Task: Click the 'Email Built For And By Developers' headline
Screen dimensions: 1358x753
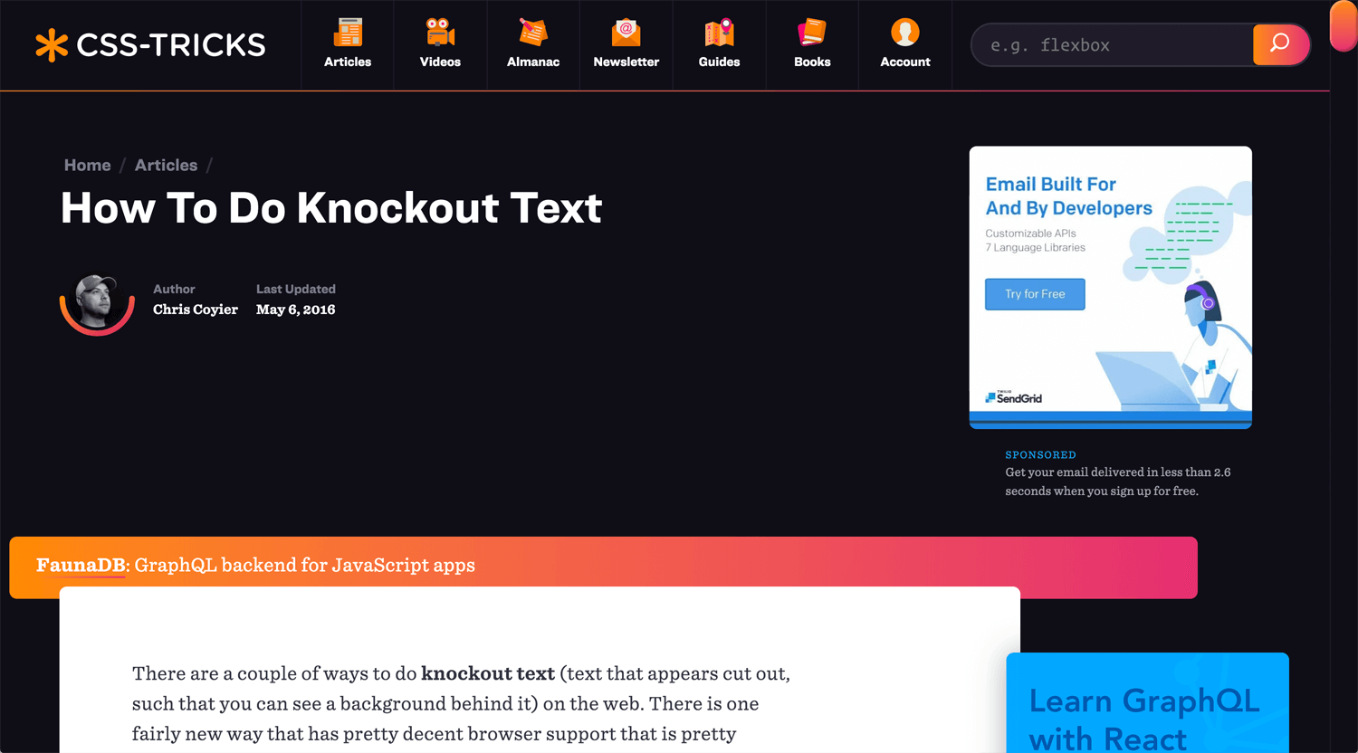Action: [x=1068, y=196]
